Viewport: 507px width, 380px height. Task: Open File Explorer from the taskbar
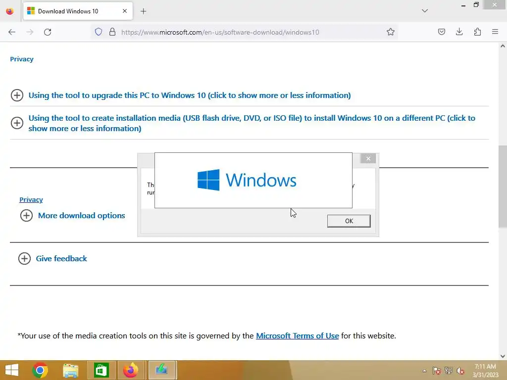pyautogui.click(x=70, y=370)
